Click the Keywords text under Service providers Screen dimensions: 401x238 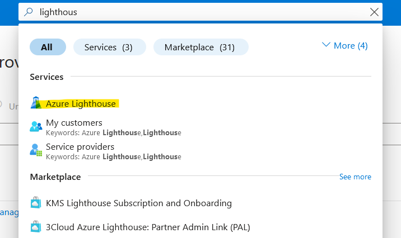[114, 156]
